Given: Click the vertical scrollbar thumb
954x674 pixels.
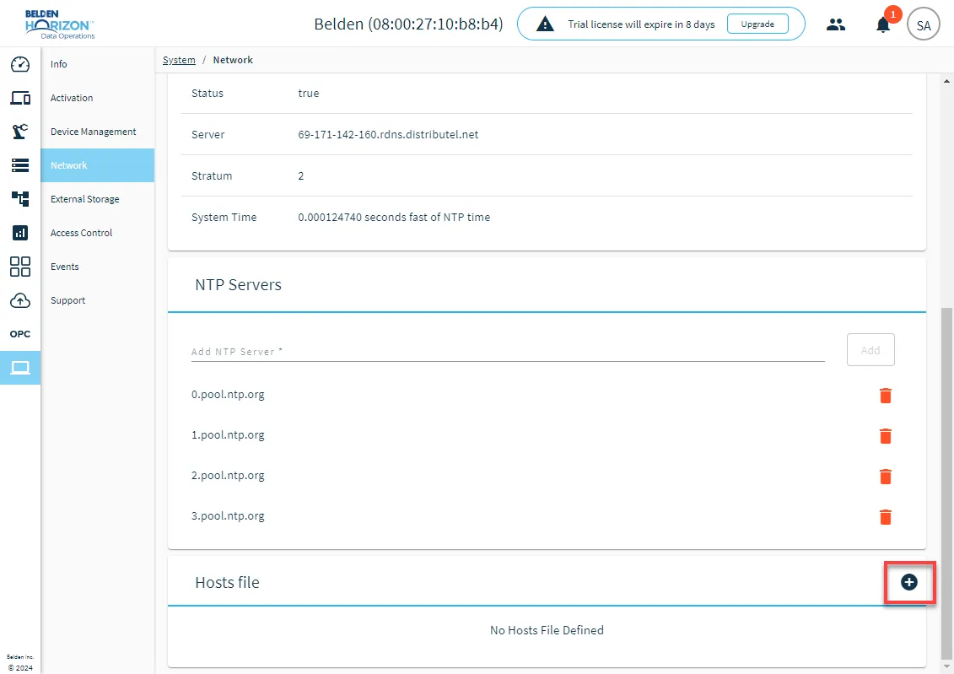Looking at the screenshot, I should [x=946, y=483].
